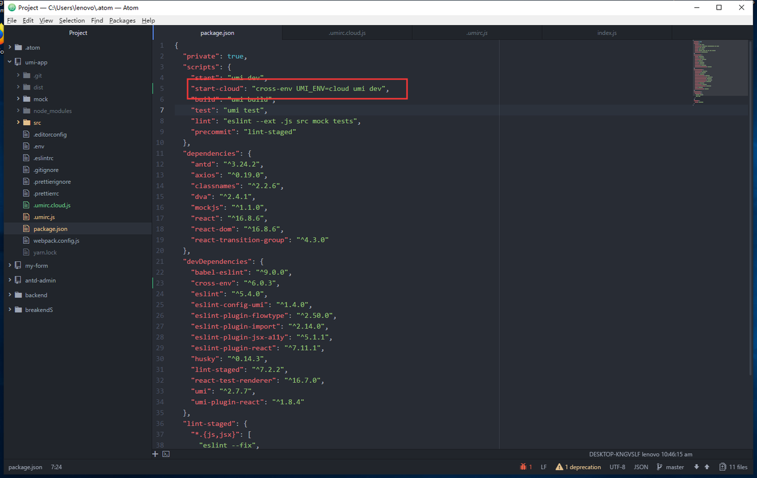Image resolution: width=757 pixels, height=478 pixels.
Task: Expand the node_modules folder chevron
Action: (x=18, y=111)
